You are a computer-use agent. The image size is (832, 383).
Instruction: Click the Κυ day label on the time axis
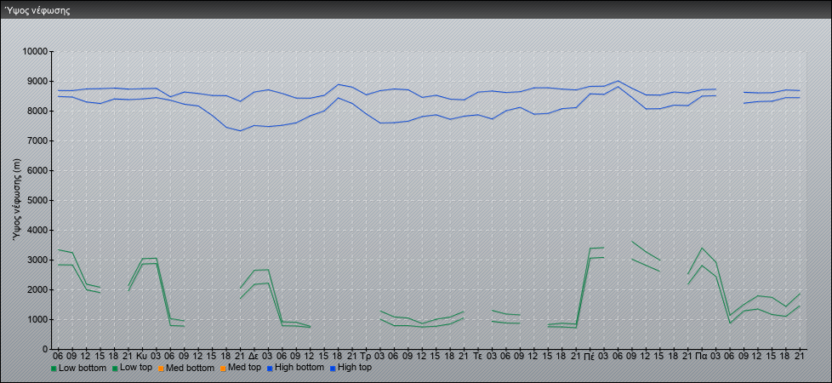click(x=142, y=356)
